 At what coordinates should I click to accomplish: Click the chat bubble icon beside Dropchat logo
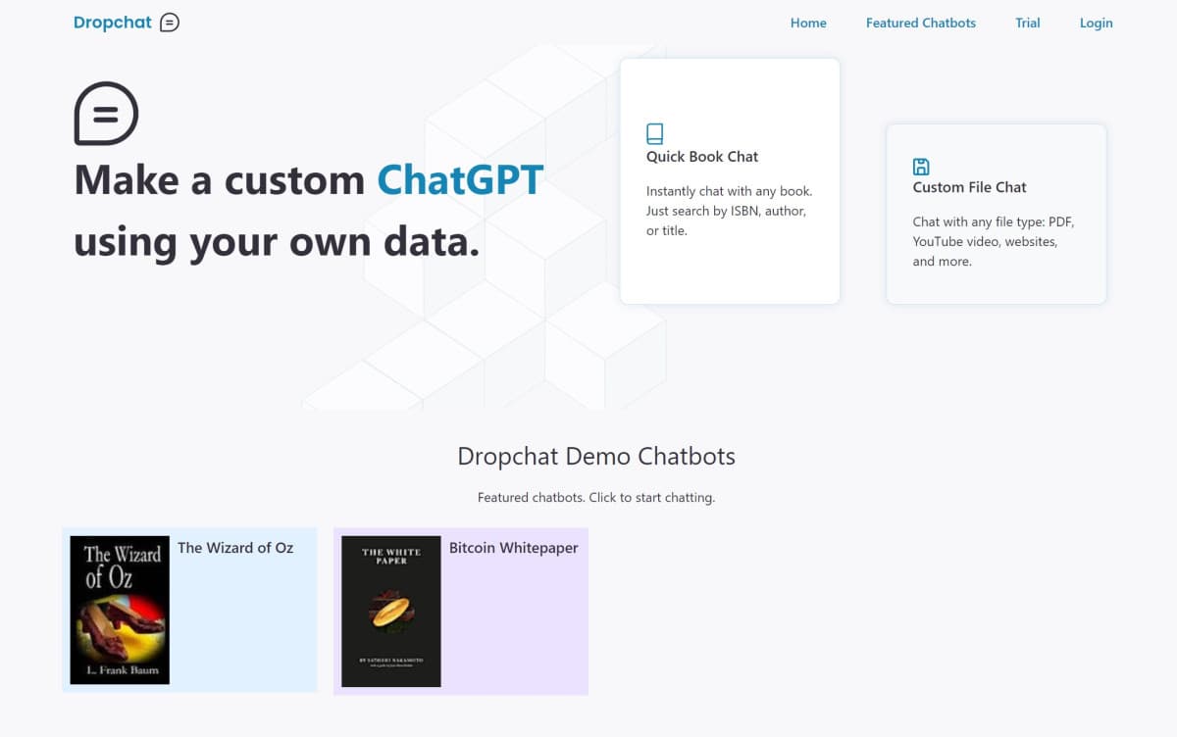(x=170, y=23)
